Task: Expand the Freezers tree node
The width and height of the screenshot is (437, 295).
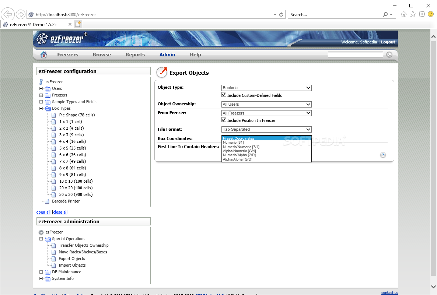Action: coord(41,95)
